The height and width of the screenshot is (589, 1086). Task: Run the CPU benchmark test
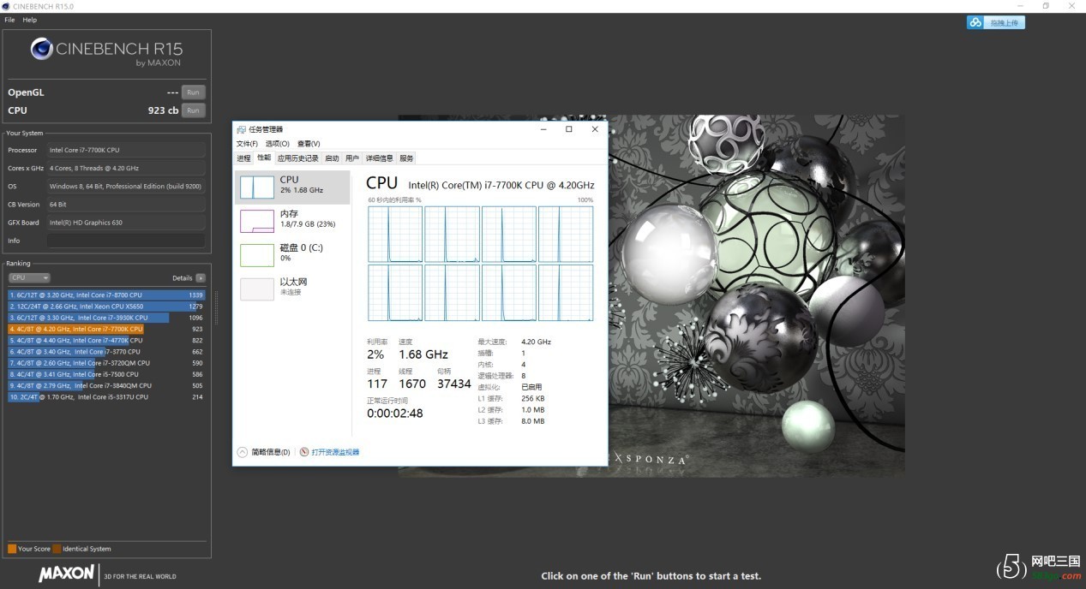click(193, 110)
